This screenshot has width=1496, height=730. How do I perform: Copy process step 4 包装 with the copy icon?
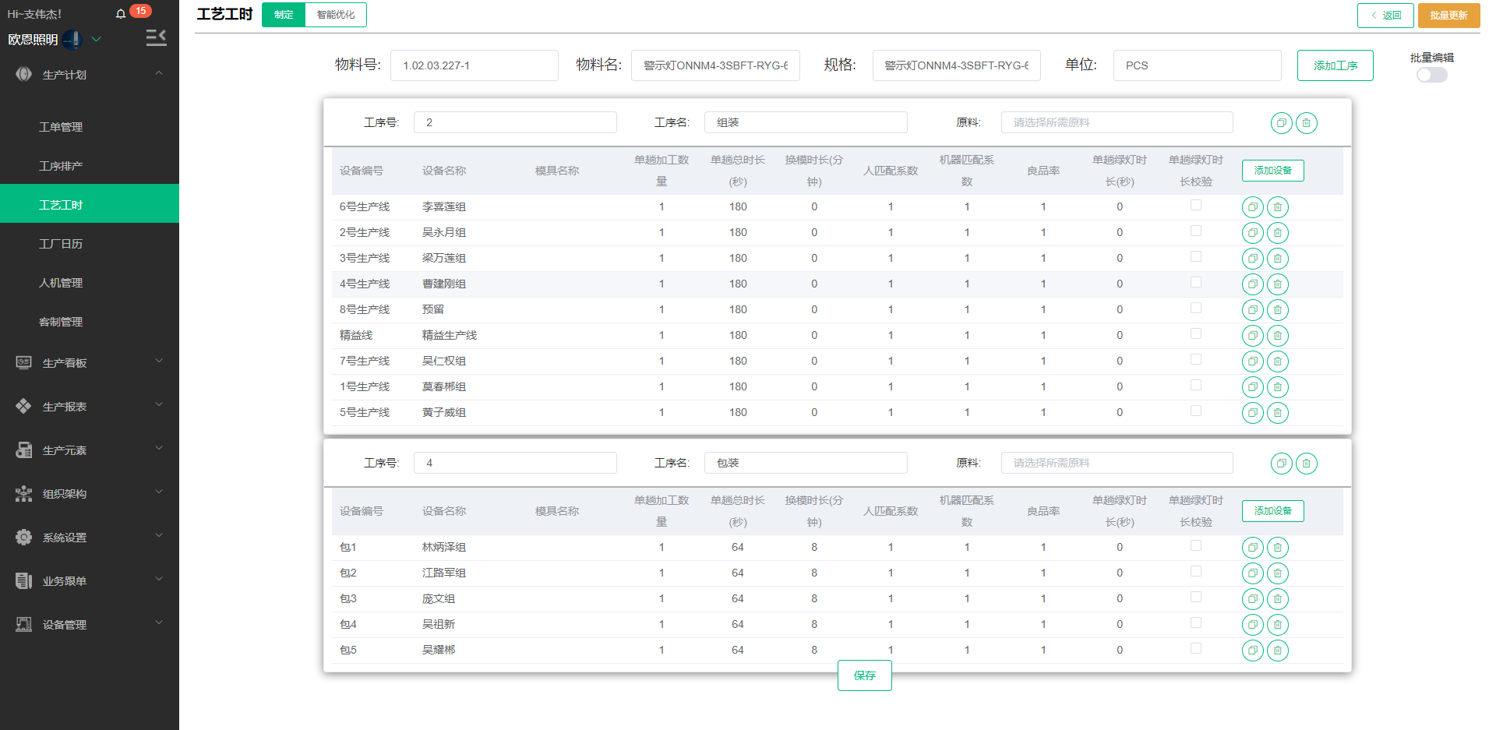(1282, 464)
